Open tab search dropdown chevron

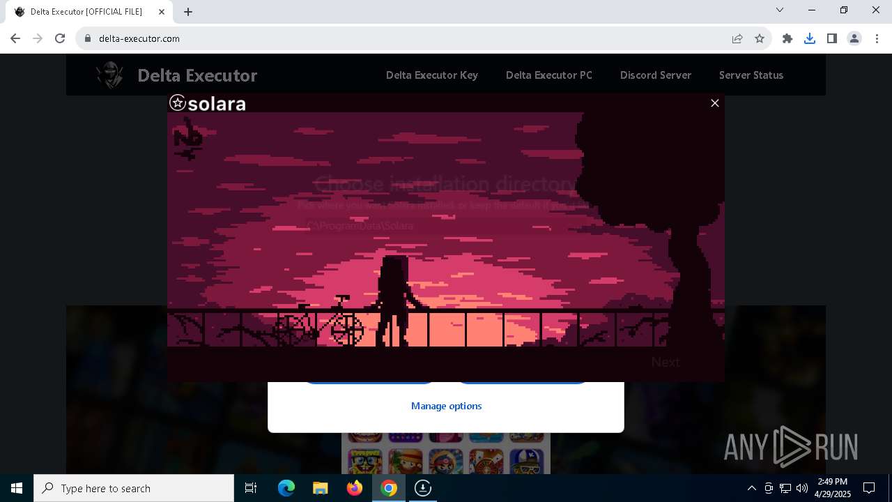tap(780, 10)
